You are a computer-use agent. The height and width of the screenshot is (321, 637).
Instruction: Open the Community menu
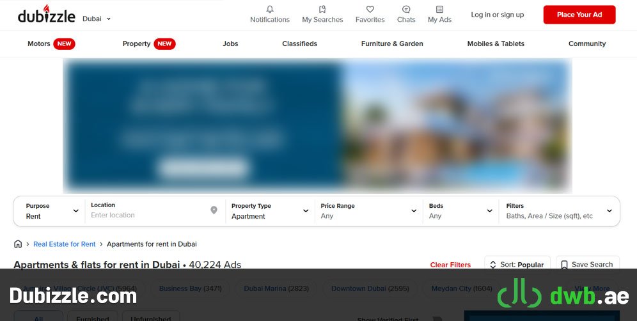[x=587, y=44]
